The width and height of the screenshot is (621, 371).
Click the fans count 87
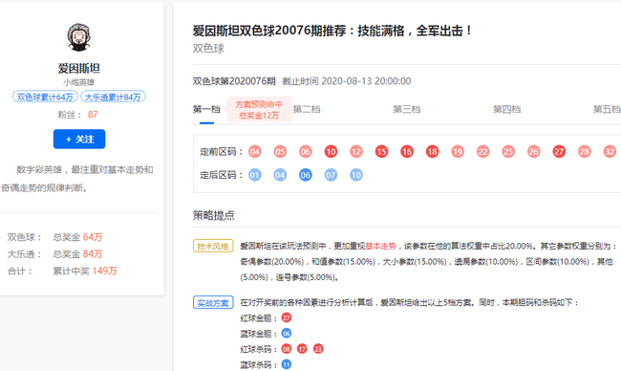[x=93, y=115]
